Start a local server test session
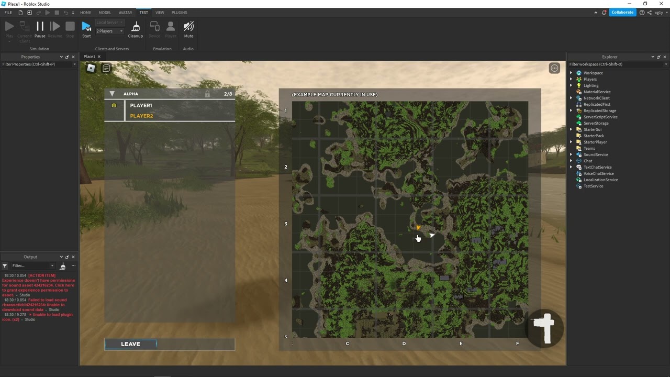 pos(86,29)
